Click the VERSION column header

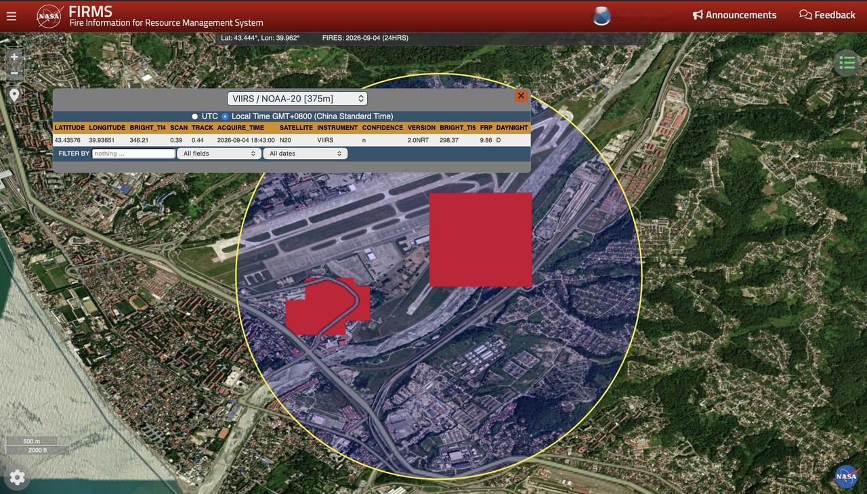coord(421,128)
